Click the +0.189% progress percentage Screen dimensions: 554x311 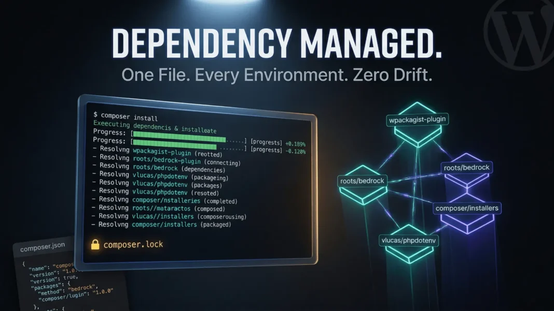coord(295,144)
